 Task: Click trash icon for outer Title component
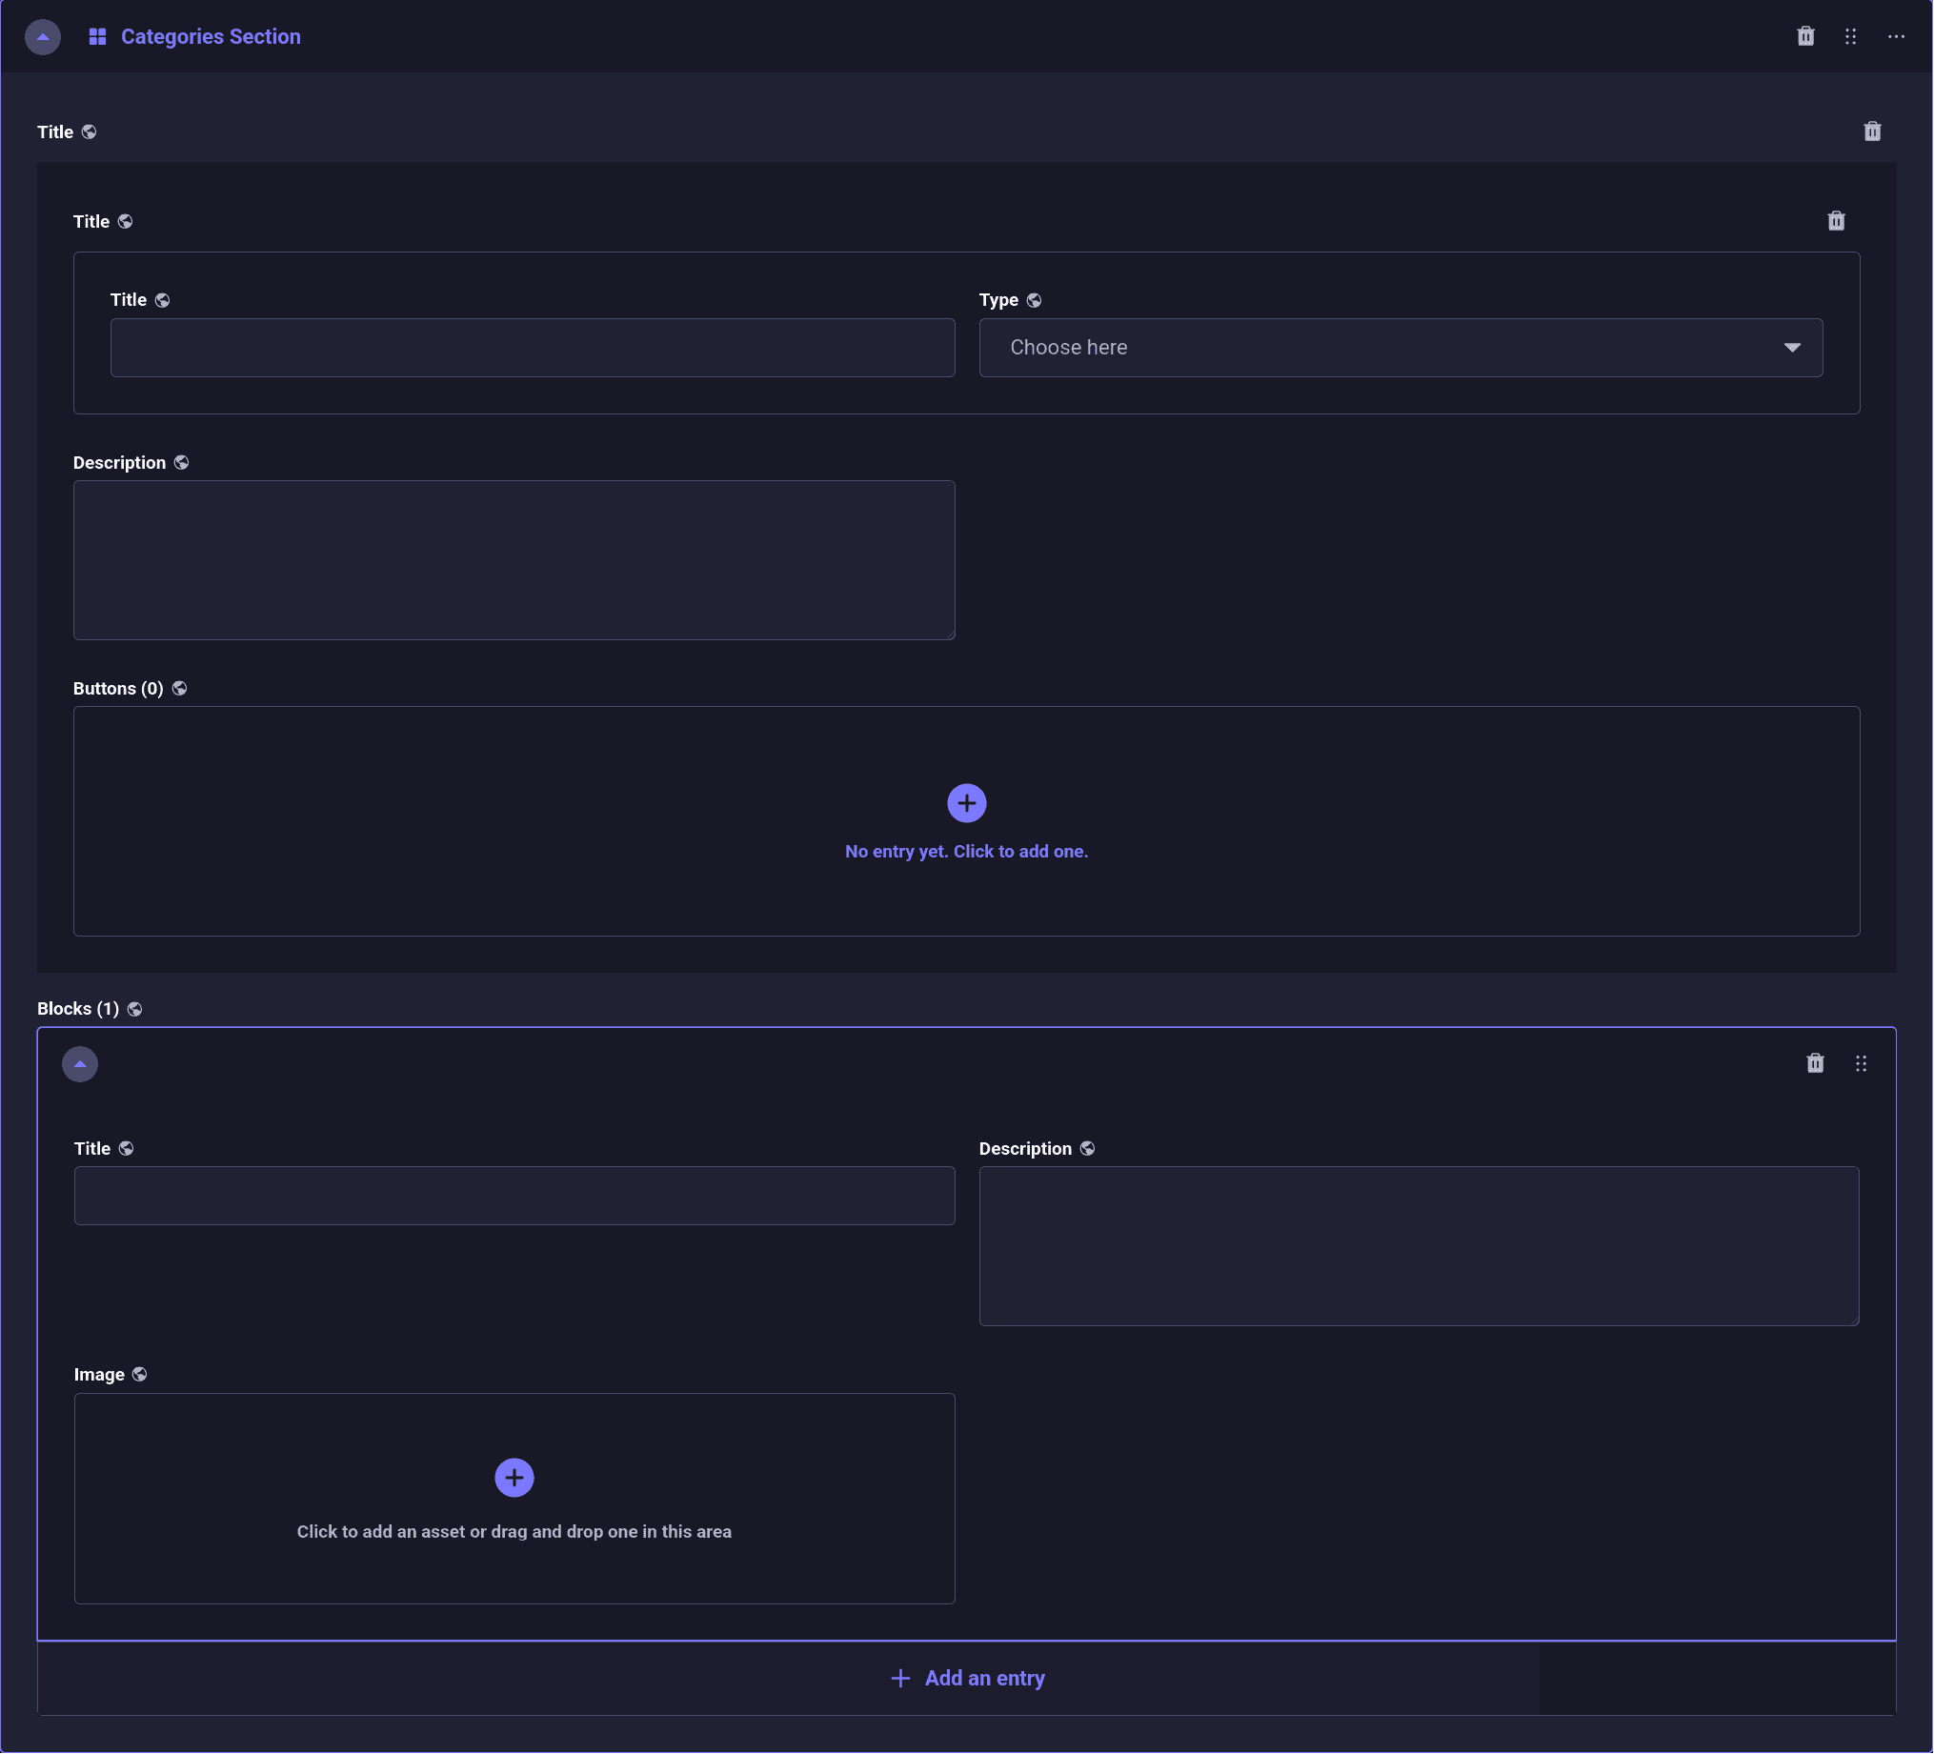1872,131
